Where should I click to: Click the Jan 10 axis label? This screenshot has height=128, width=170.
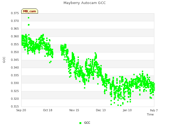pos(127,110)
